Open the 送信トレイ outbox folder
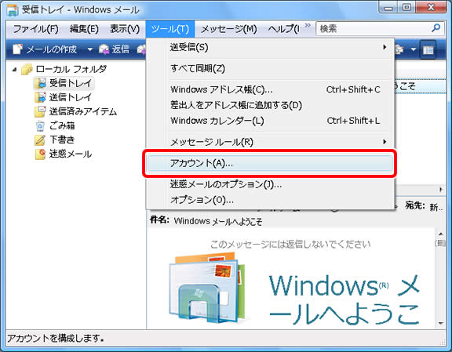Screen dimensions: 452x352 64,97
